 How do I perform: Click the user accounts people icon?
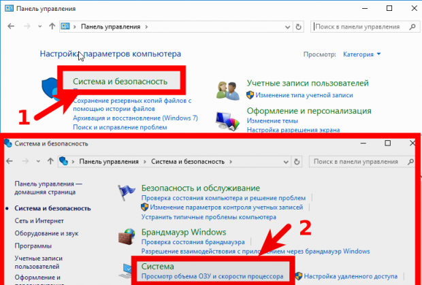point(228,91)
